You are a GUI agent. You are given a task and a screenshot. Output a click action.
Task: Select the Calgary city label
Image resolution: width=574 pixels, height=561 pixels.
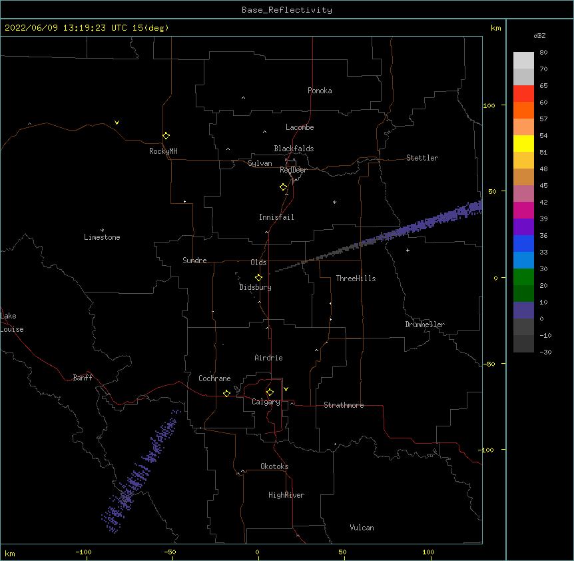click(266, 402)
